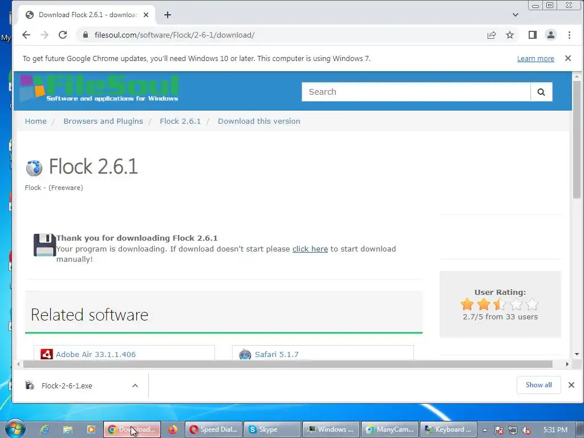Reload the FileSoul page
Viewport: 584px width, 438px height.
tap(63, 35)
